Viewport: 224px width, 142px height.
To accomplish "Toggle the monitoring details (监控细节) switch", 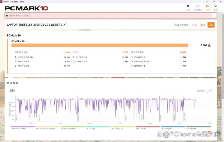I will click(209, 91).
